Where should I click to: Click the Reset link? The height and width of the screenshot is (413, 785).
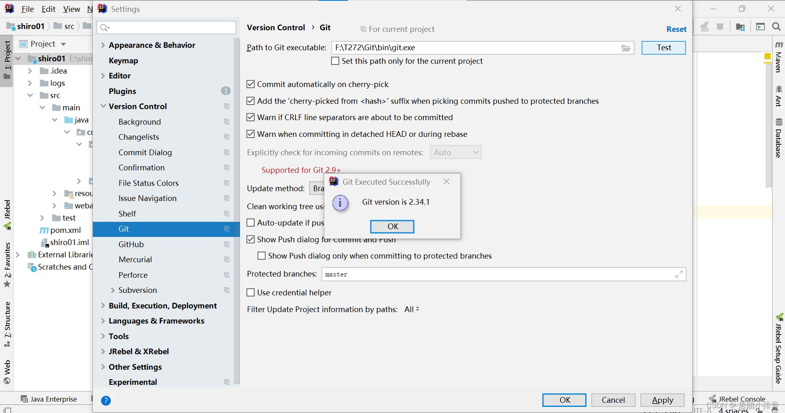(676, 29)
